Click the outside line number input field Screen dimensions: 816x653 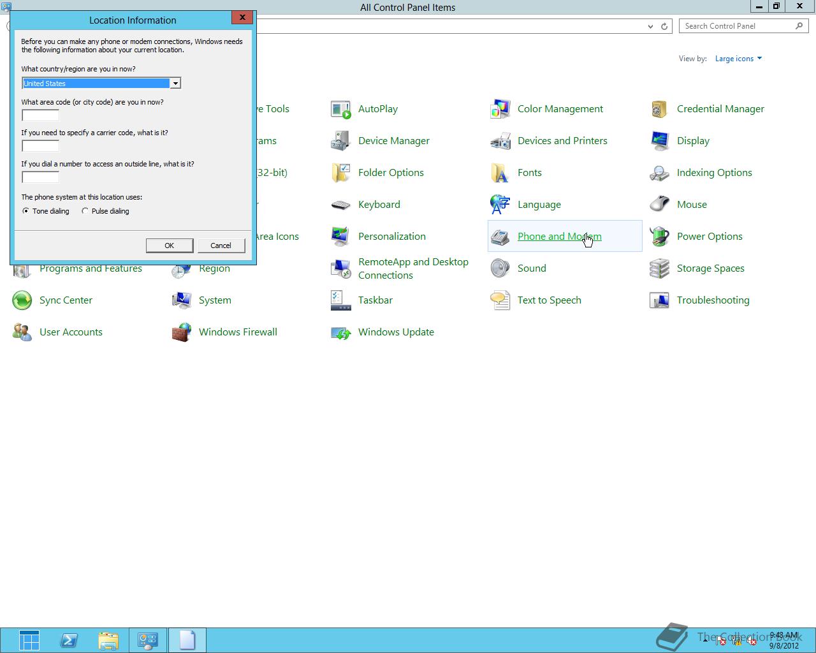pyautogui.click(x=41, y=177)
